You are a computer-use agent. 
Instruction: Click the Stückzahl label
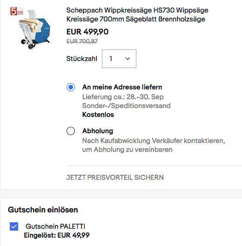click(81, 59)
